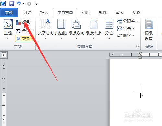Viewport: 162px width, 126px height.
Task: Expand the 纸张方向 dropdown arrow
Action: pos(76,39)
